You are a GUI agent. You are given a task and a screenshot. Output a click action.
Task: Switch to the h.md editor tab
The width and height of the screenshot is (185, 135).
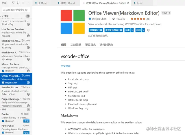(x=140, y=3)
